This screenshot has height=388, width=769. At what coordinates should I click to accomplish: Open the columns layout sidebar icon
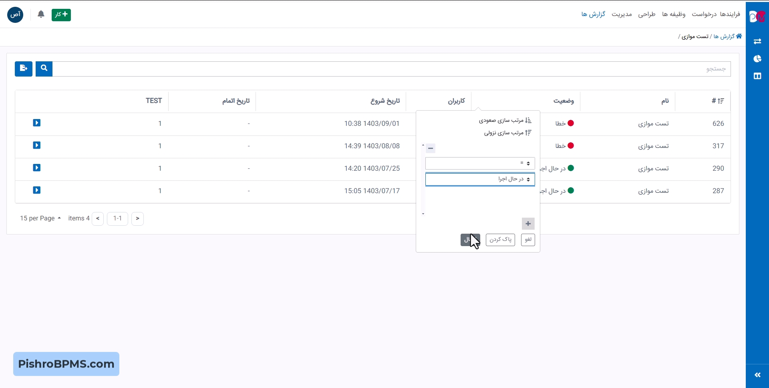click(x=757, y=76)
